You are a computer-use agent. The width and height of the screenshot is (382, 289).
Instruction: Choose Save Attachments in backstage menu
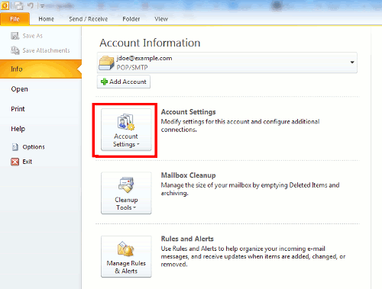point(46,50)
